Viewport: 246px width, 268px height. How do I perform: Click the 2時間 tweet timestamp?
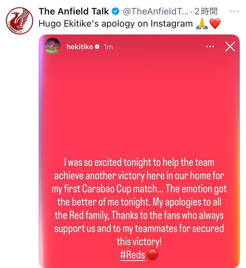(x=206, y=12)
